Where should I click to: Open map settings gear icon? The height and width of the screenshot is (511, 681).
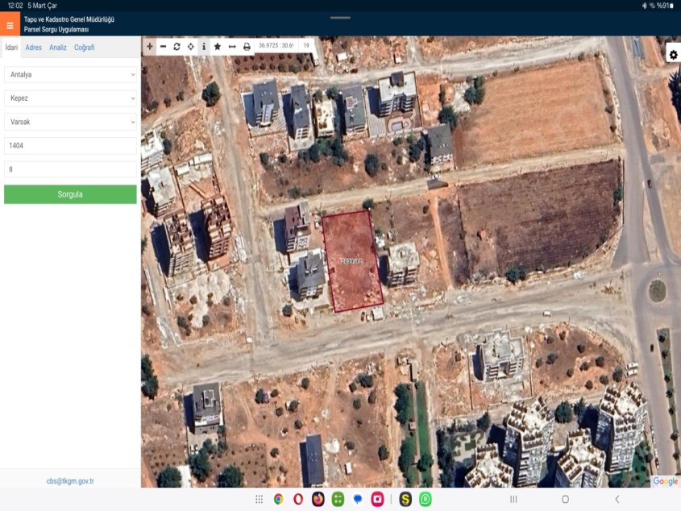(673, 55)
